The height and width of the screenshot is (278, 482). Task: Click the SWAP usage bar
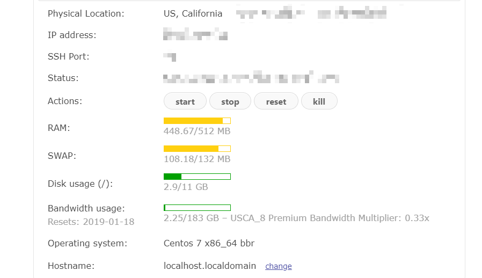(x=197, y=149)
